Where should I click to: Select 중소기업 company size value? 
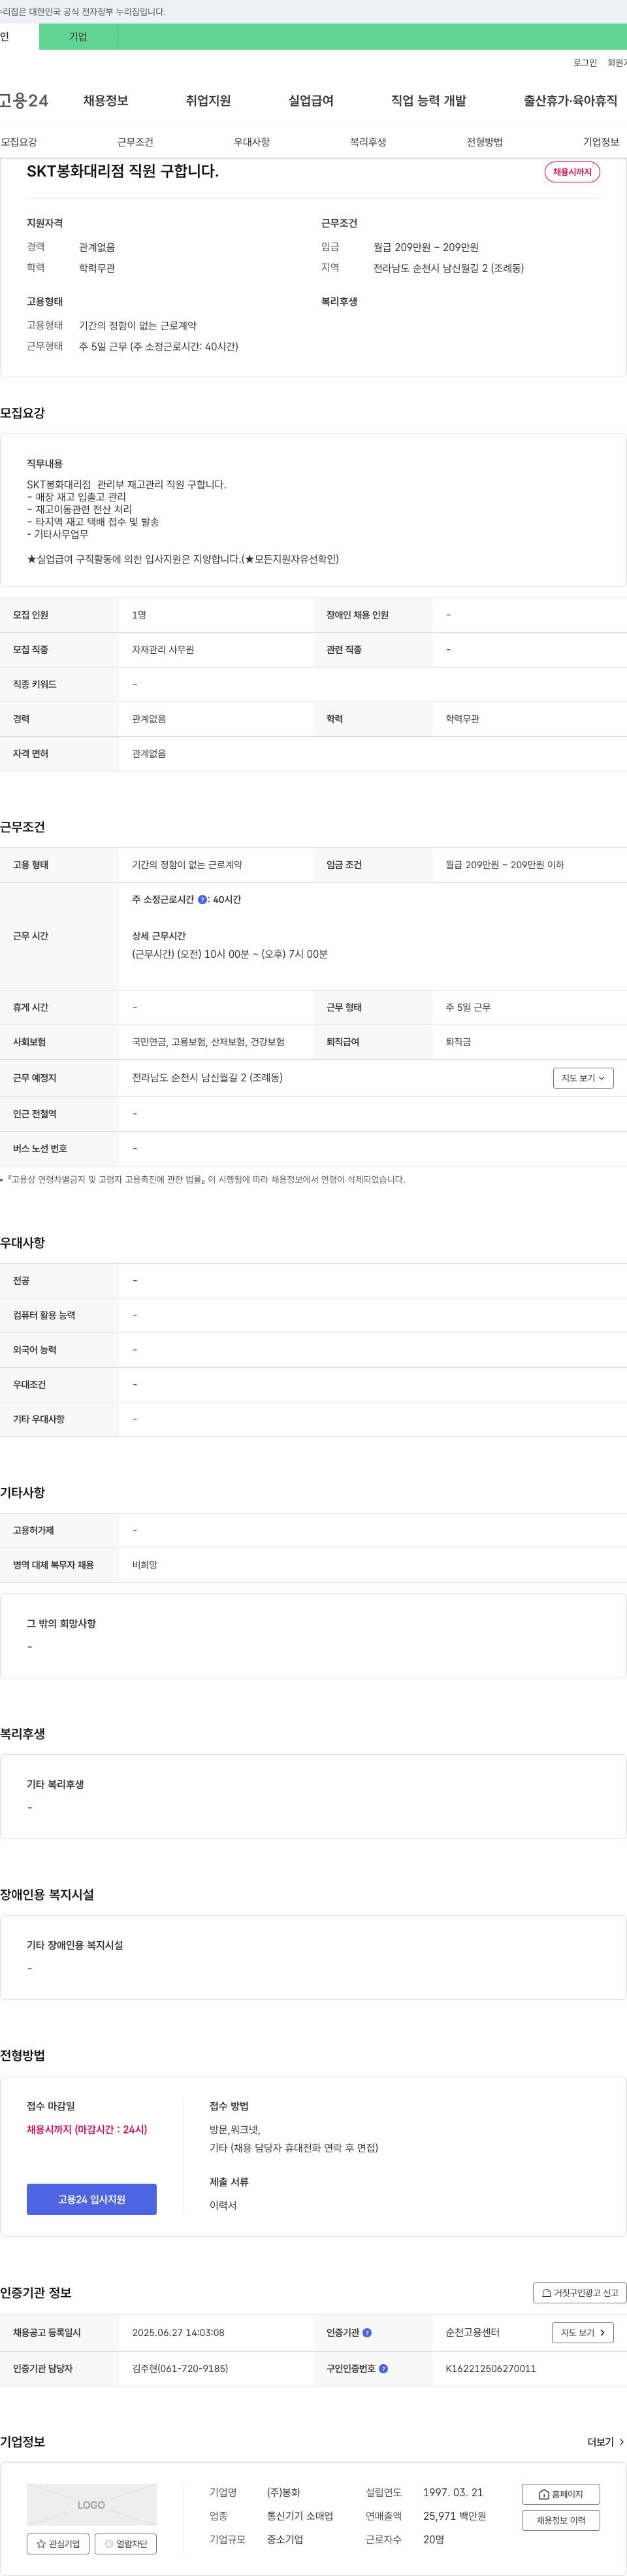click(x=285, y=2539)
